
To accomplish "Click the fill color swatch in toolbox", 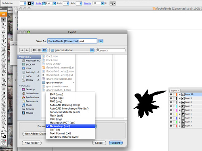I will coord(2,135).
